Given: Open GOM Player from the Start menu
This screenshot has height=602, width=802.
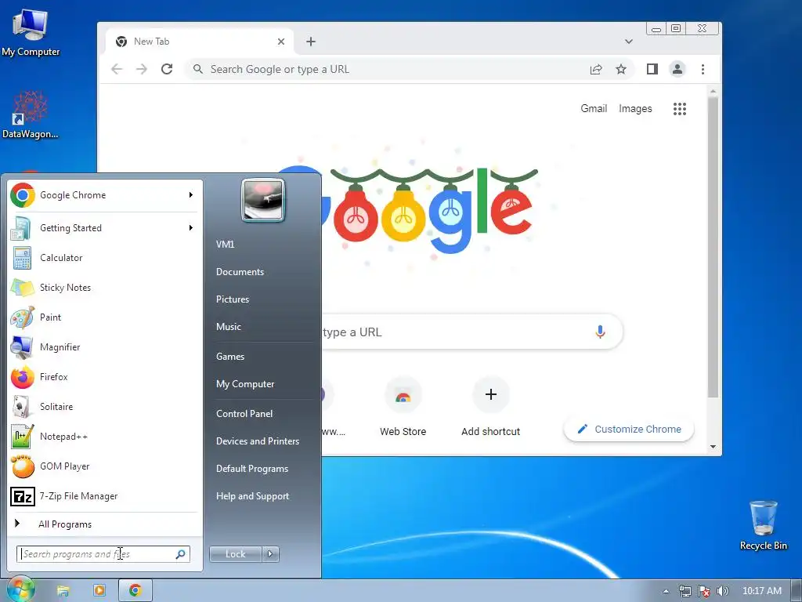Looking at the screenshot, I should point(105,466).
